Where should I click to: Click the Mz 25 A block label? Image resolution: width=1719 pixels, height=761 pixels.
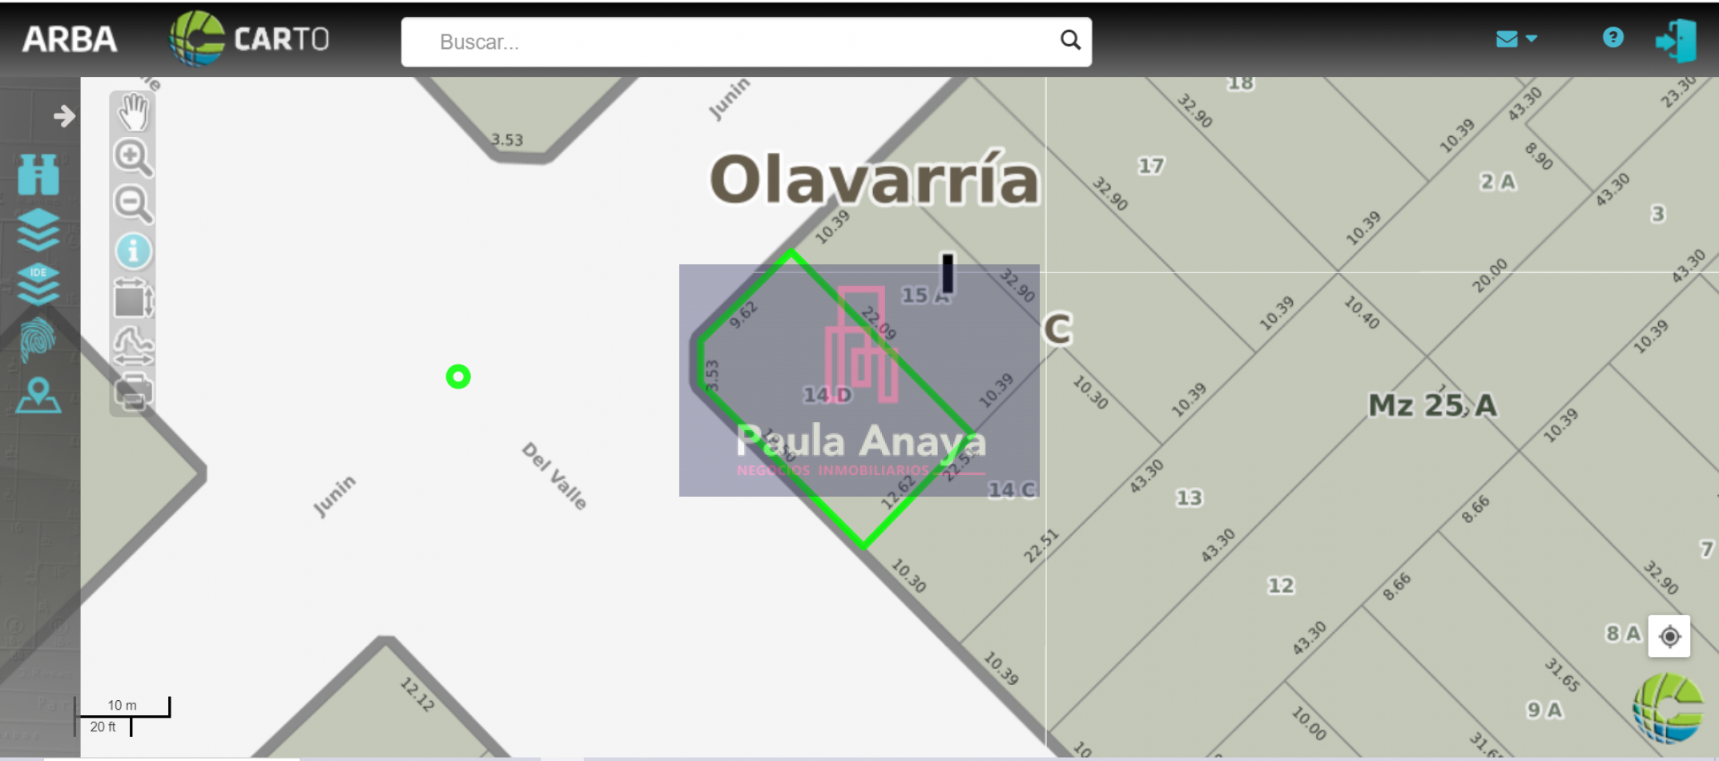[x=1432, y=405]
